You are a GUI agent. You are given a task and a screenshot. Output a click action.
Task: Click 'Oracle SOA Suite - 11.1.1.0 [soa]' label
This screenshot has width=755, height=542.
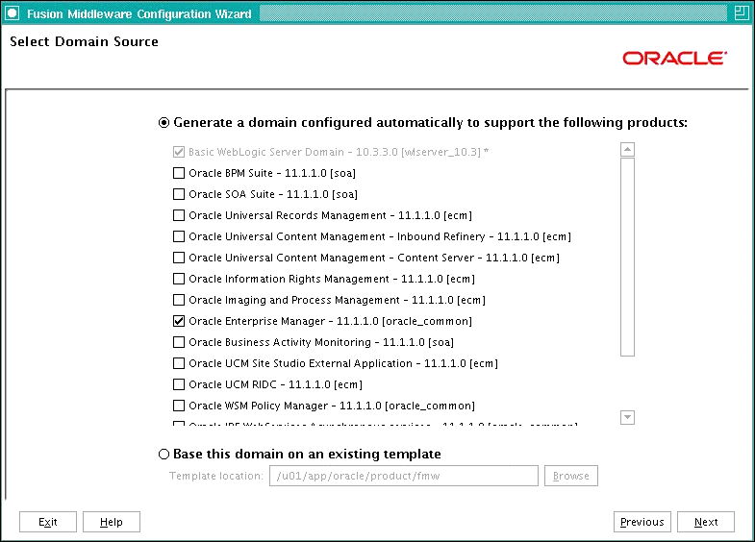(x=273, y=194)
